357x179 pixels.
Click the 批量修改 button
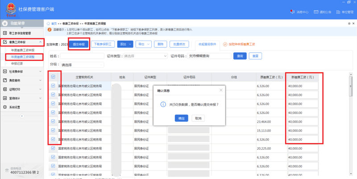tap(179, 44)
